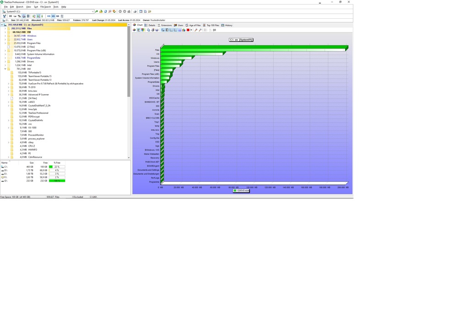Switch size unit to MB
The height and width of the screenshot is (323, 469).
[53, 16]
